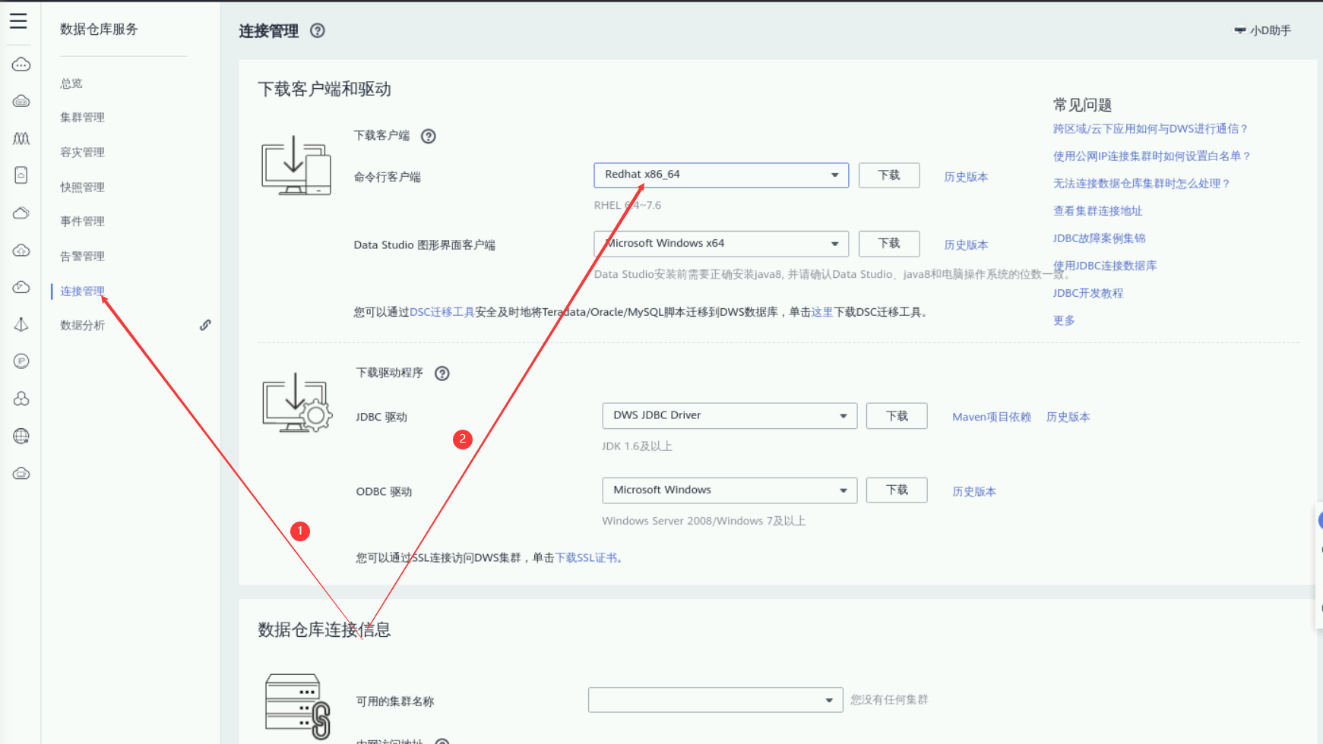1323x744 pixels.
Task: Click the globe network icon
Action: [x=21, y=436]
